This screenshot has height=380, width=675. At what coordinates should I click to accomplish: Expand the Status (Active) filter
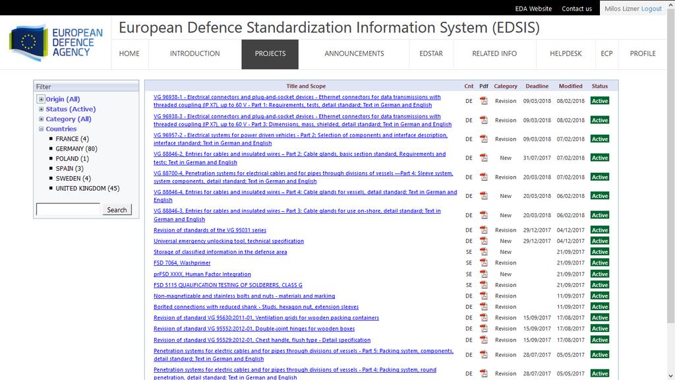pos(41,109)
